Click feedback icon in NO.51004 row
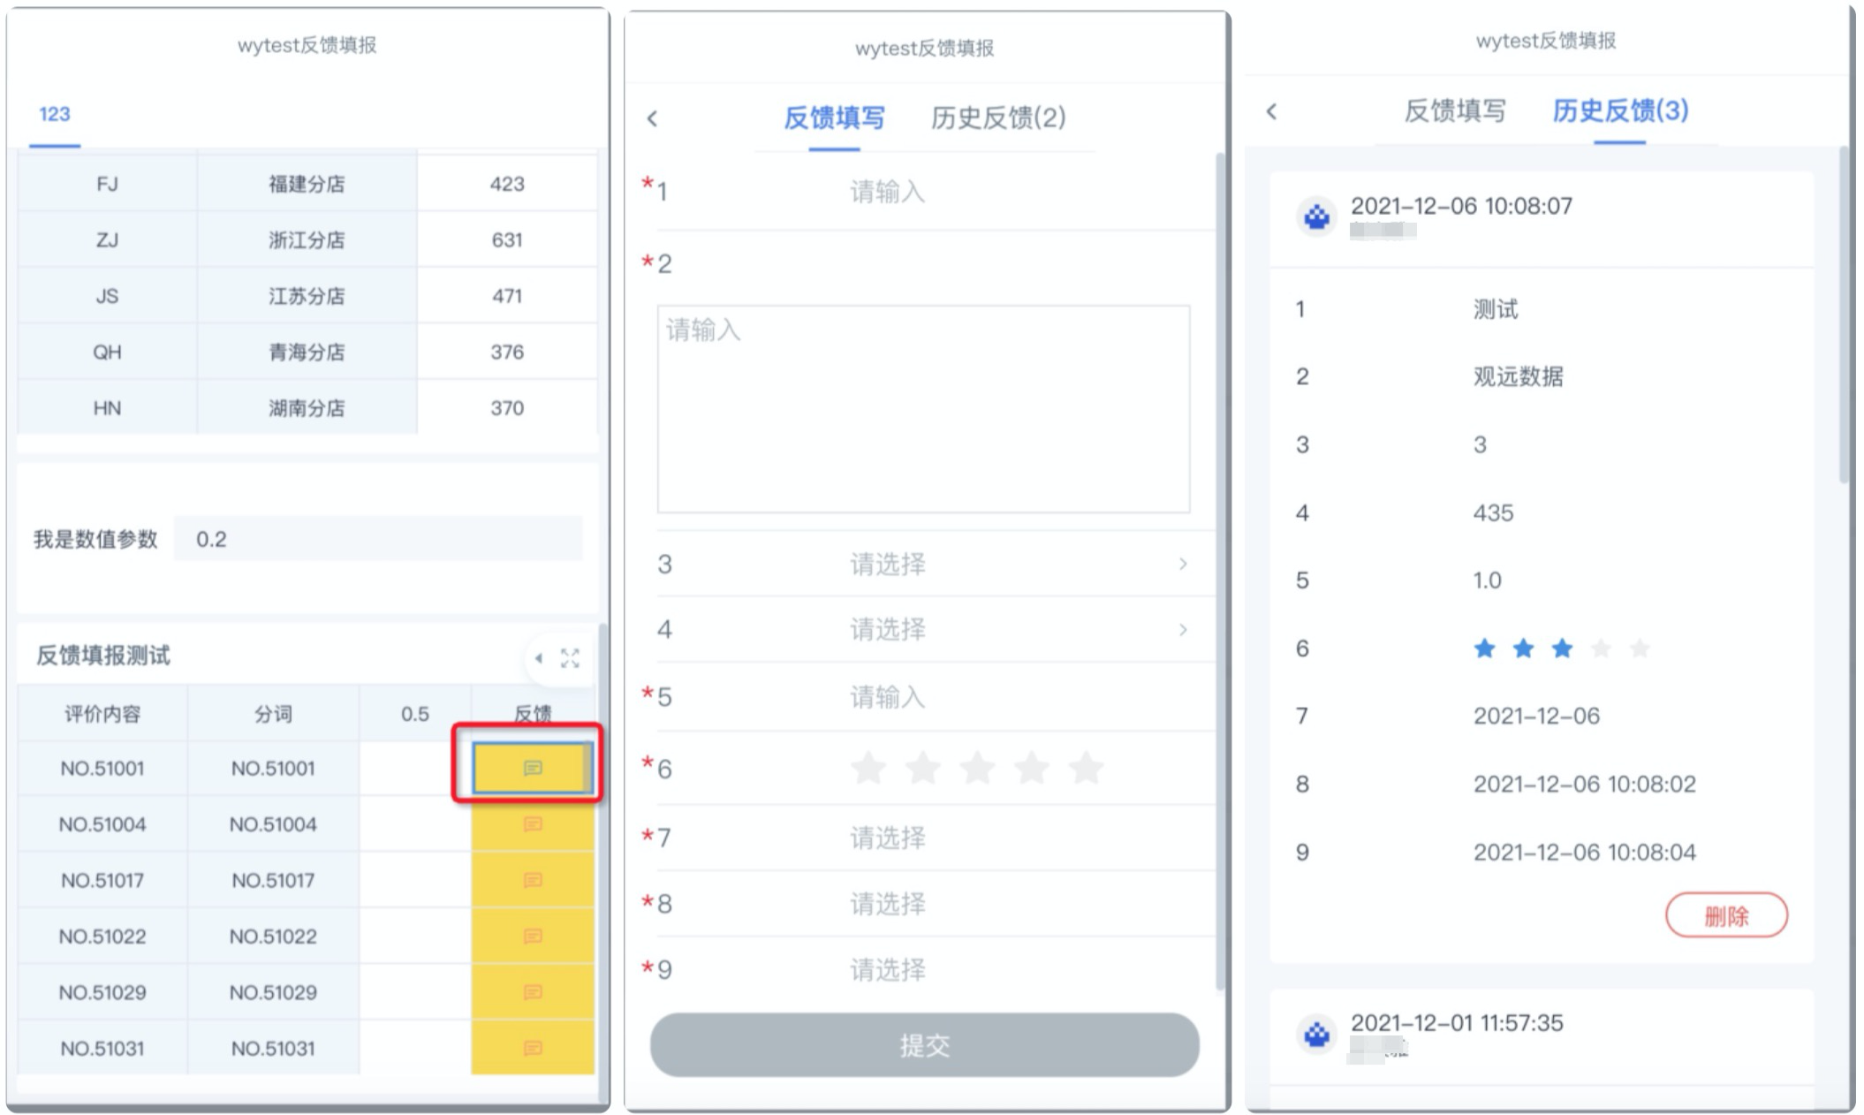1864x1115 pixels. (532, 823)
